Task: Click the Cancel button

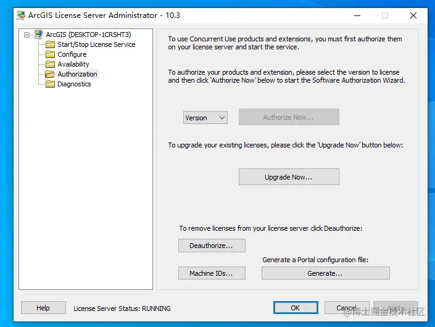Action: [347, 308]
